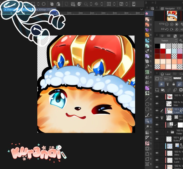Image resolution: width=183 pixels, height=169 pixels.
Task: Select the rectangle figure sub tool
Action: [147, 109]
